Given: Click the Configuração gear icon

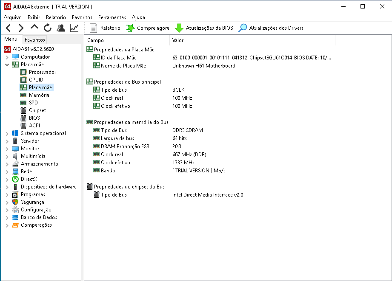Looking at the screenshot, I should (15, 210).
